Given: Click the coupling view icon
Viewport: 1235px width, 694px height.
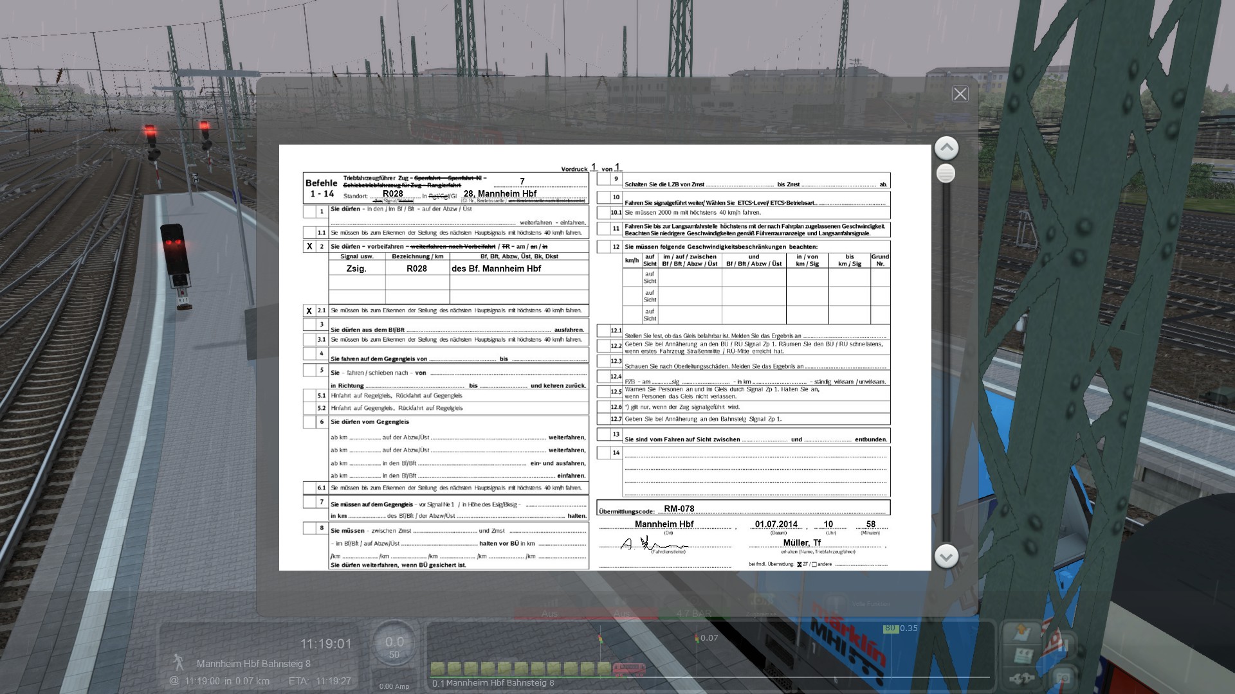Looking at the screenshot, I should click(x=1022, y=678).
